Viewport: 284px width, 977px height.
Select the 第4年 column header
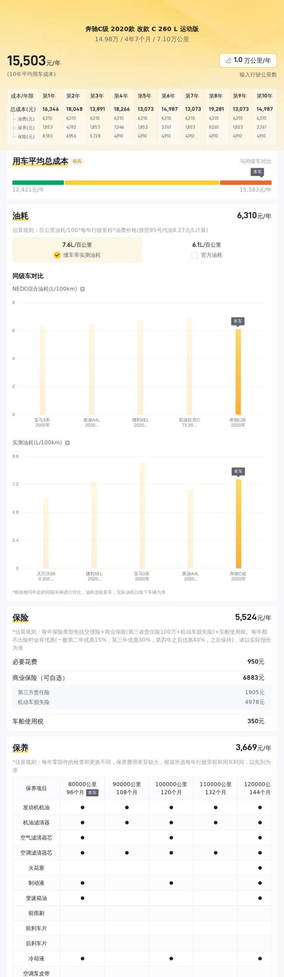(121, 96)
